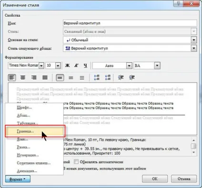Click description box scroll-down arrow
This screenshot has width=202, height=188.
193,152
